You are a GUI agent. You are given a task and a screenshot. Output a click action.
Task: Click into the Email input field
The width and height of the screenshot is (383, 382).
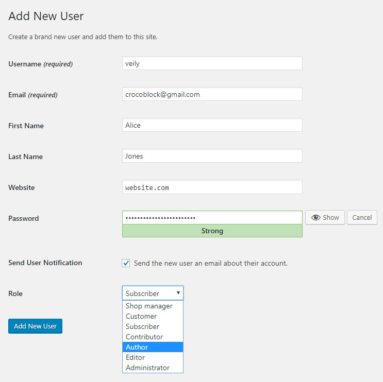point(212,94)
